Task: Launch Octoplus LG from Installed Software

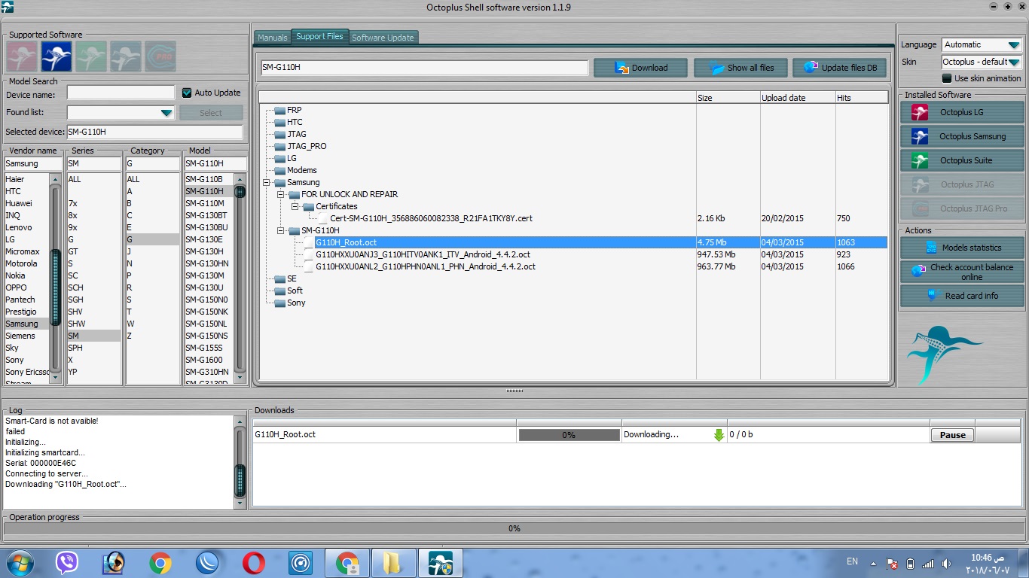Action: click(x=962, y=112)
